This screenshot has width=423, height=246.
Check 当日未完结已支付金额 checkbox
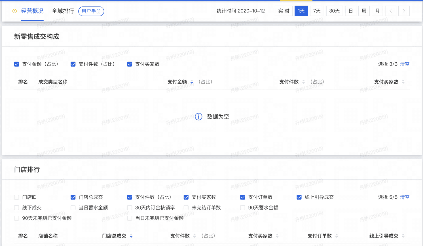pyautogui.click(x=130, y=218)
